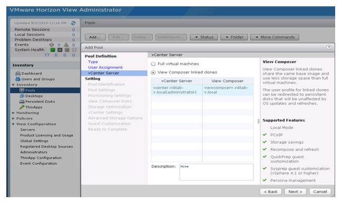Image resolution: width=342 pixels, height=204 pixels.
Task: Click the Desktops icon in tree
Action: tap(22, 96)
